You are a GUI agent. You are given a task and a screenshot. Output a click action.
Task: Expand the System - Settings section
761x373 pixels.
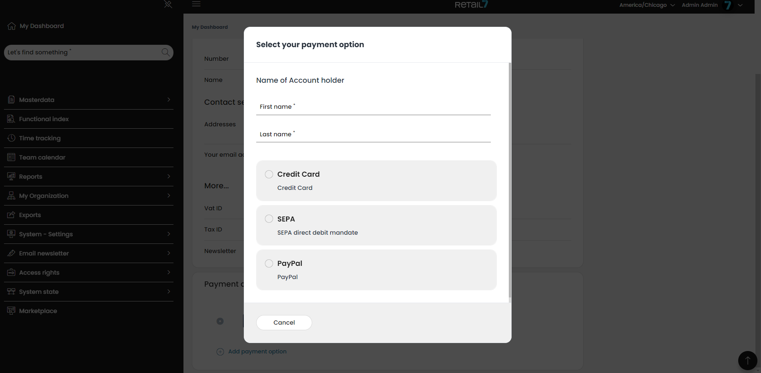coord(168,234)
